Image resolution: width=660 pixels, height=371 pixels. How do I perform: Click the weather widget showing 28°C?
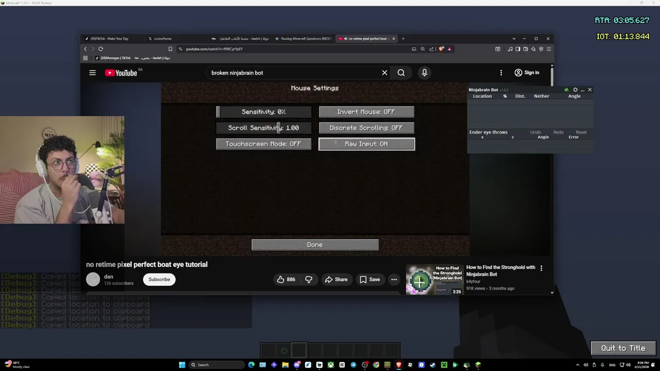tap(16, 365)
